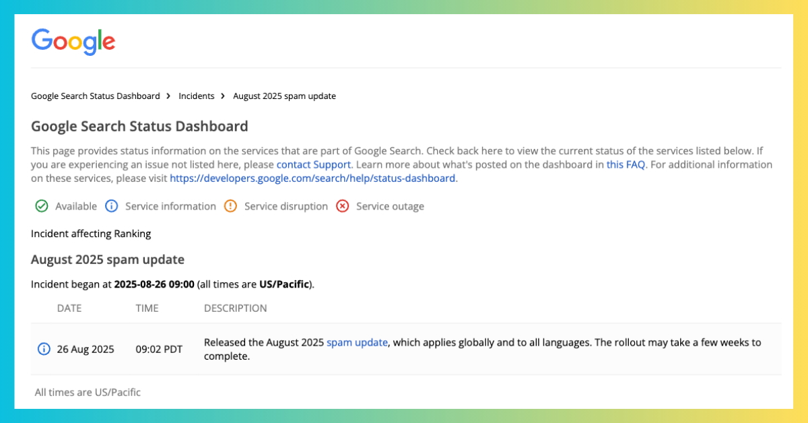Follow the this FAQ link
Viewport: 808px width, 423px height.
[626, 164]
